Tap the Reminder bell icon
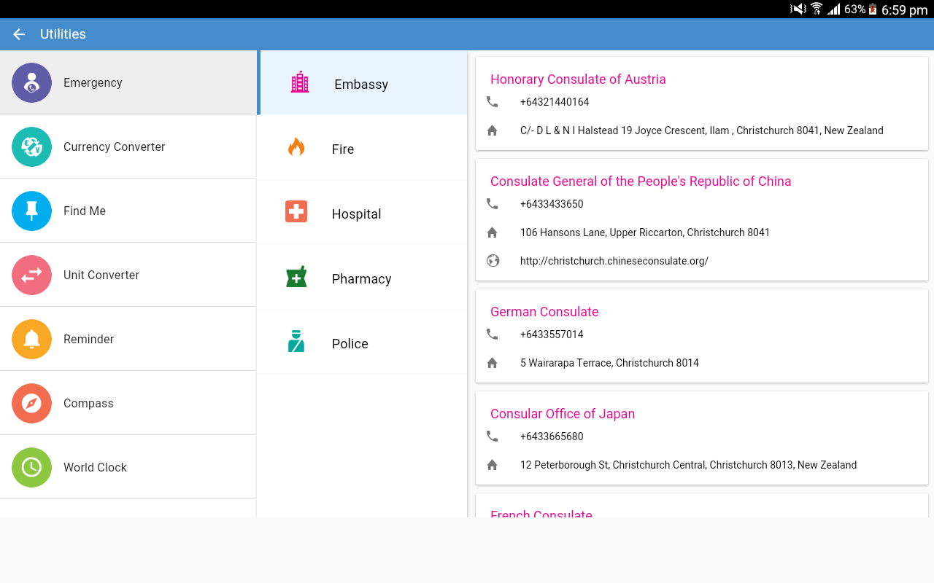 tap(31, 339)
